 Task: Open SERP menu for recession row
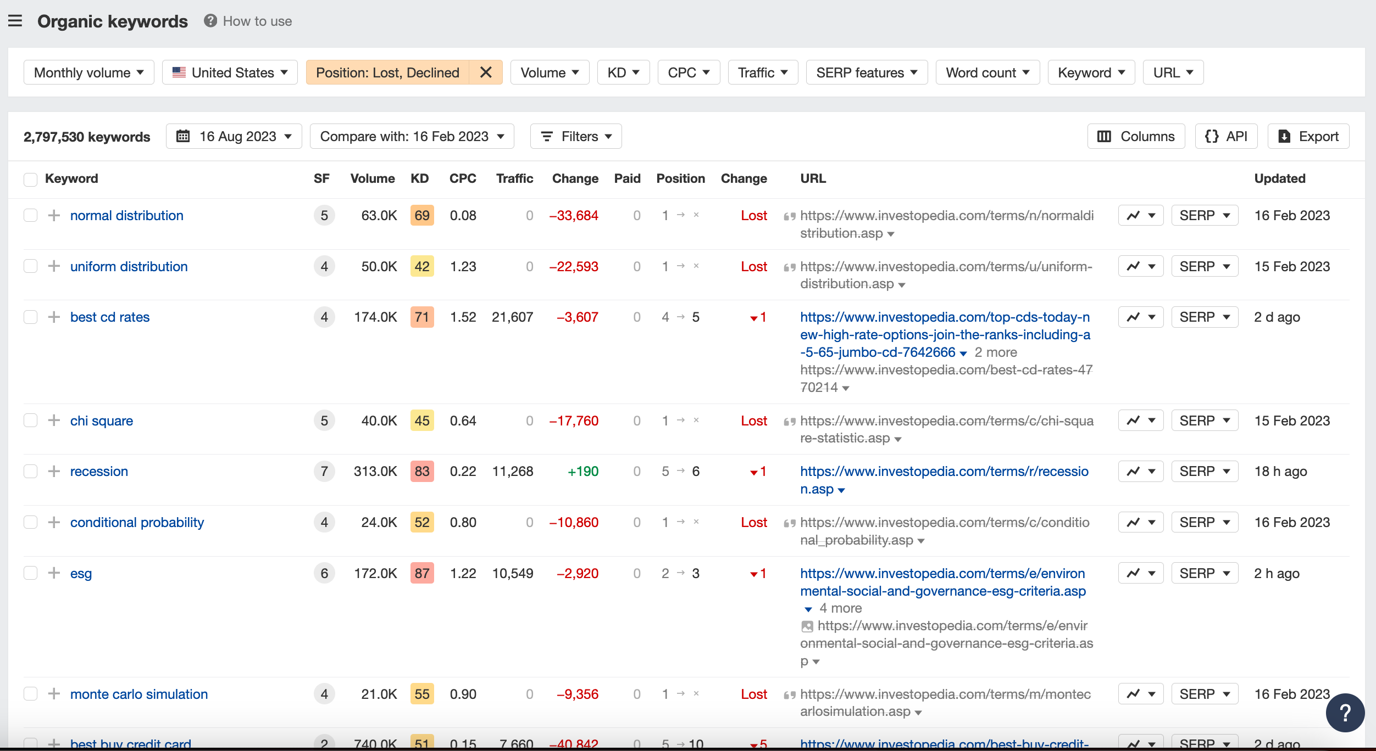click(x=1205, y=471)
